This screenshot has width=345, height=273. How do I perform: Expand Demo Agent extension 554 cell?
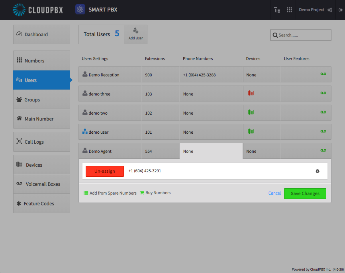click(161, 151)
